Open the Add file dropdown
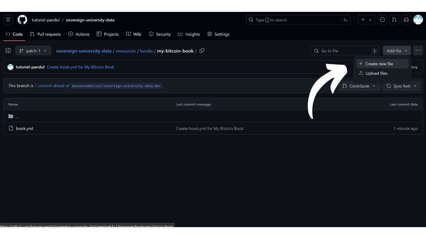Screen dimensions: 426x239 click(x=397, y=51)
